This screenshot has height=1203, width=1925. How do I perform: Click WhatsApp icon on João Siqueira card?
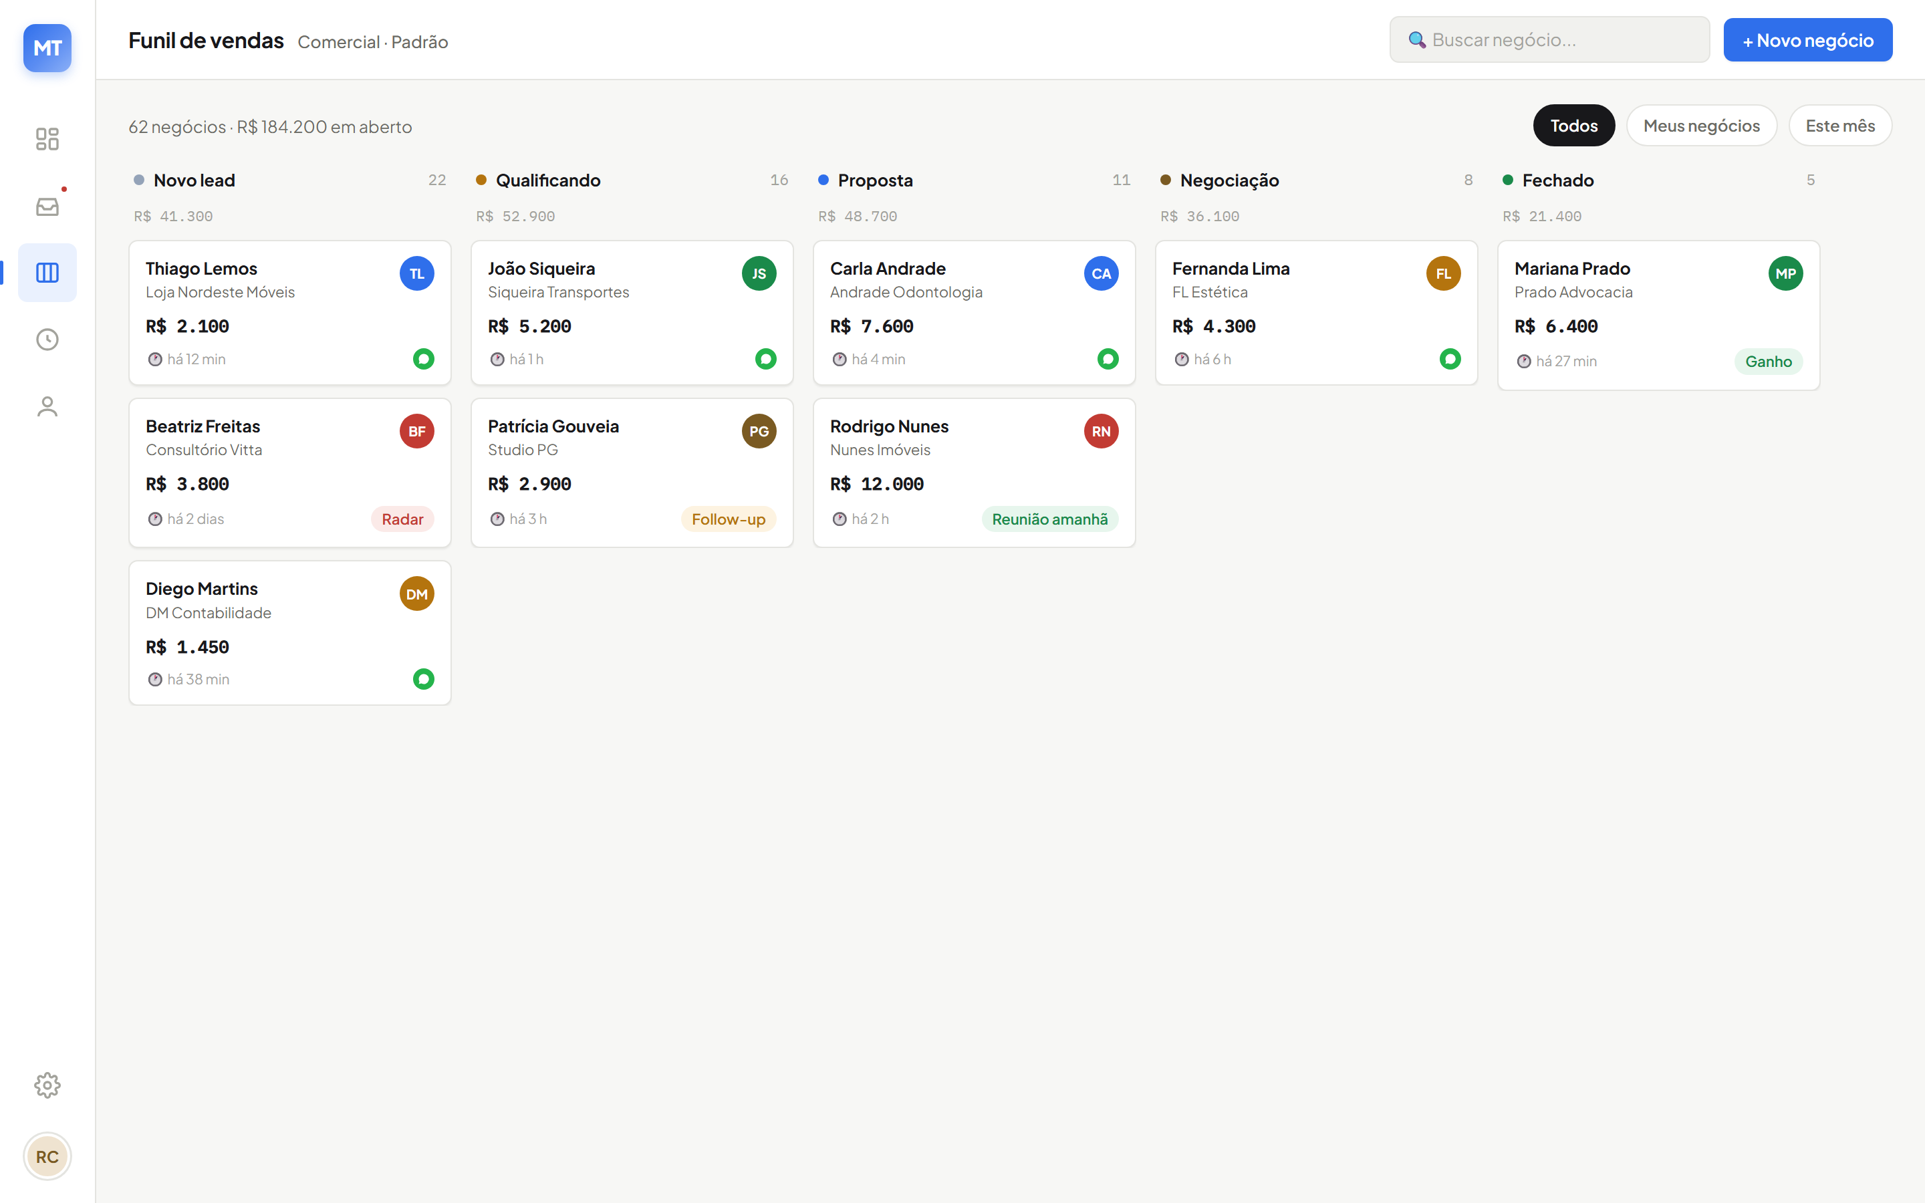(x=766, y=359)
